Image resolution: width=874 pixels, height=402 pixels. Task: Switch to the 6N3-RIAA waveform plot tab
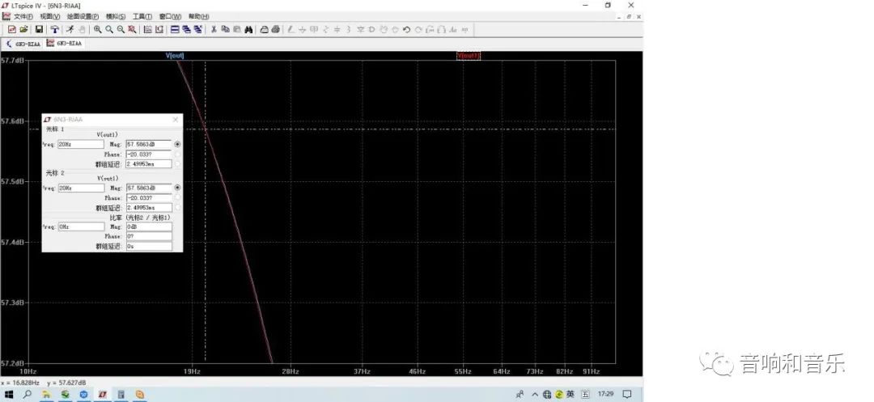[x=64, y=44]
